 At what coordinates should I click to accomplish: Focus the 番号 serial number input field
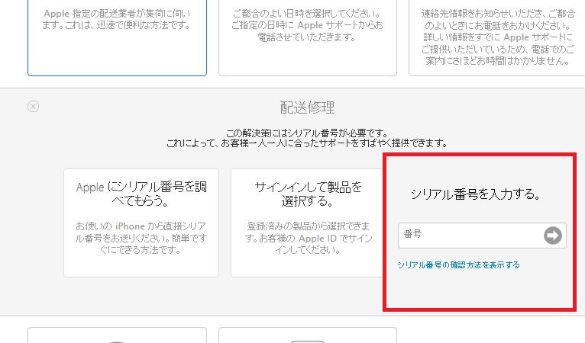coord(482,236)
